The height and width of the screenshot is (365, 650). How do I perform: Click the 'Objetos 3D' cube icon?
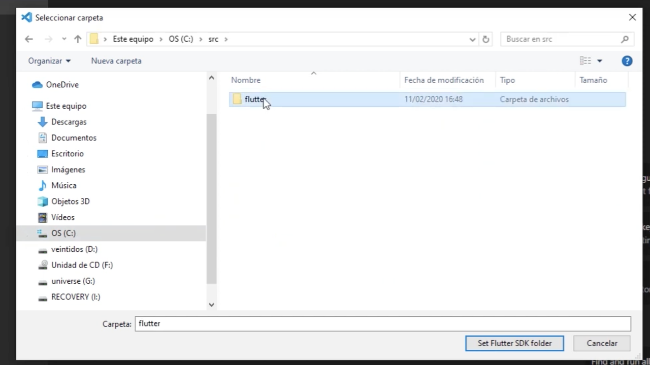coord(43,202)
